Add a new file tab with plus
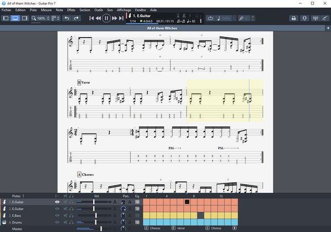The width and height of the screenshot is (331, 232). point(328,28)
